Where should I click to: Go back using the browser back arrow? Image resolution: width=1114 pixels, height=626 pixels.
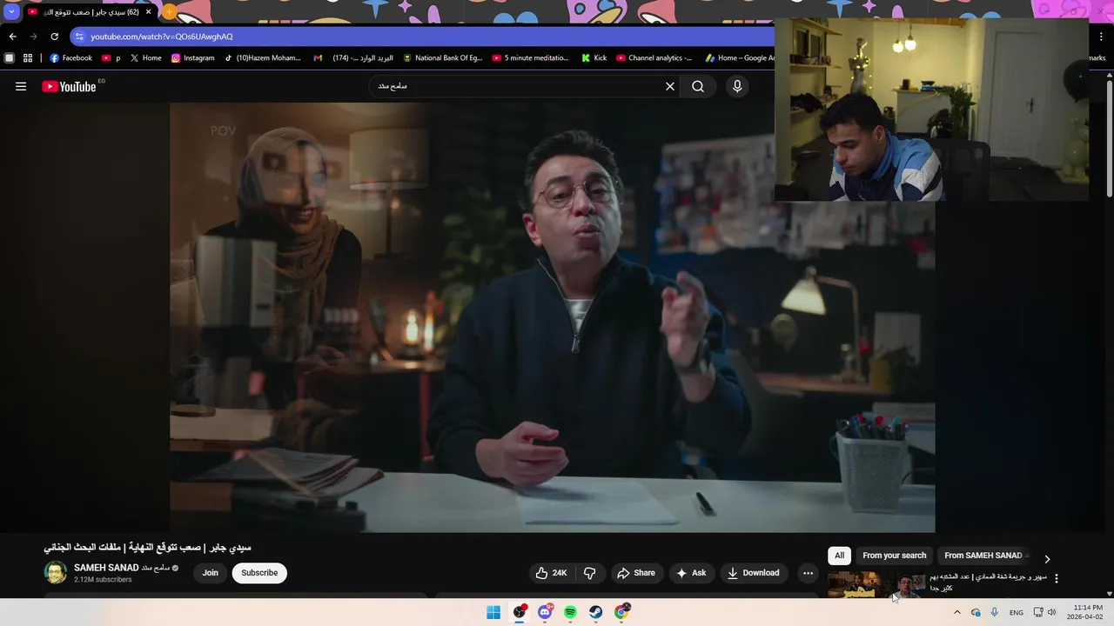click(x=12, y=37)
